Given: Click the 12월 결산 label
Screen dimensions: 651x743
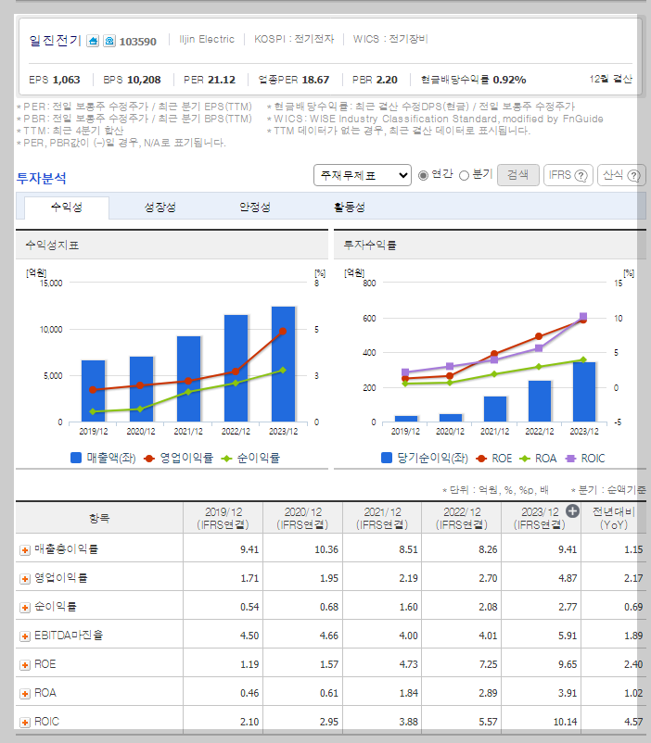Looking at the screenshot, I should click(x=611, y=79).
